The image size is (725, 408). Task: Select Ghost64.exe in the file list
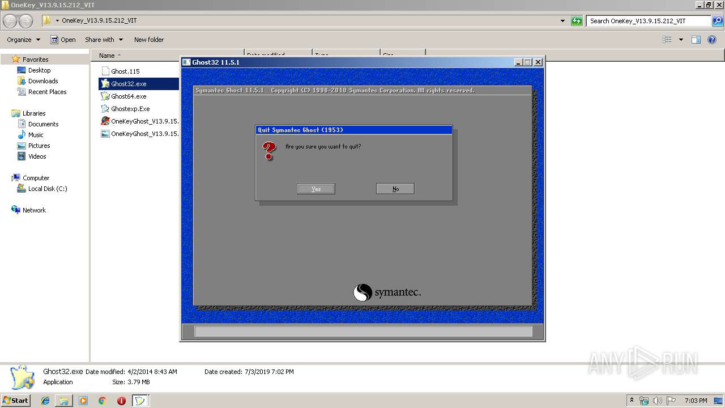(x=129, y=96)
